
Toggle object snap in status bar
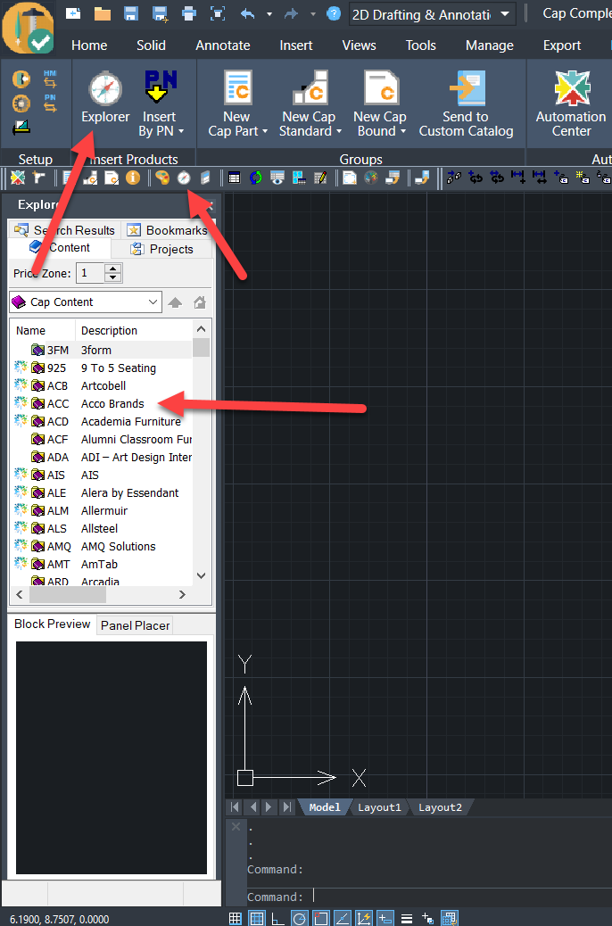coord(321,918)
